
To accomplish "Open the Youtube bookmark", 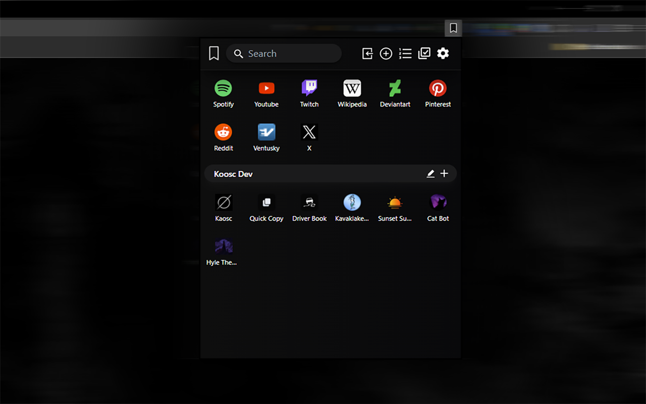I will pyautogui.click(x=266, y=93).
